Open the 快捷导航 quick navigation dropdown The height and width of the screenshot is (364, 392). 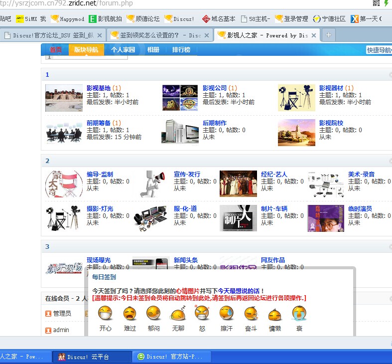click(x=379, y=50)
